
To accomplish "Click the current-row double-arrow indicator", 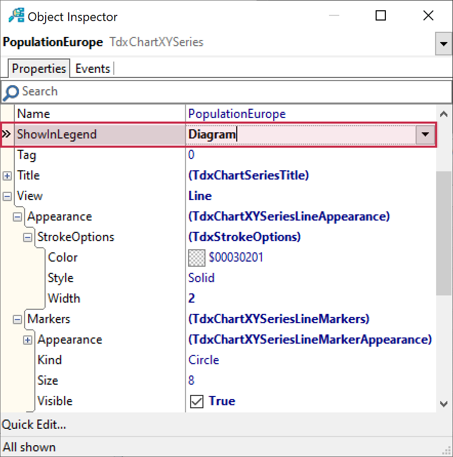I will click(7, 134).
